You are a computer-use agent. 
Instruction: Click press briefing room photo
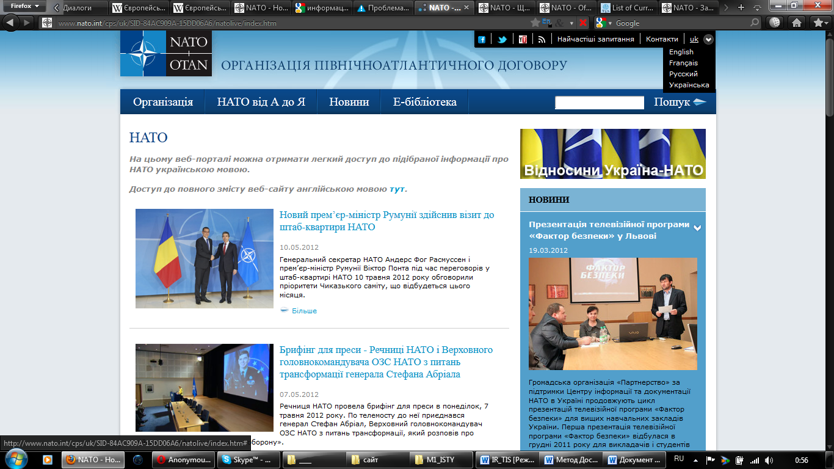(205, 388)
